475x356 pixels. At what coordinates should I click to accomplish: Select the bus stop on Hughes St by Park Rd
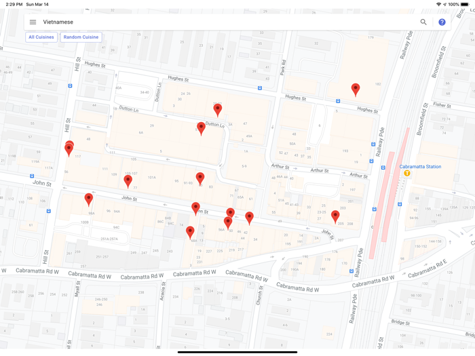tap(260, 88)
